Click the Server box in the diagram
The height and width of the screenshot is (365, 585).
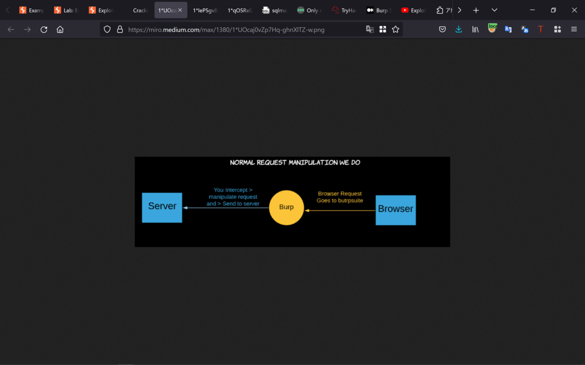pos(162,207)
